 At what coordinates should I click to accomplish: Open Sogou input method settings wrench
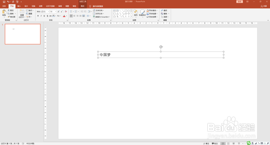click(268, 143)
